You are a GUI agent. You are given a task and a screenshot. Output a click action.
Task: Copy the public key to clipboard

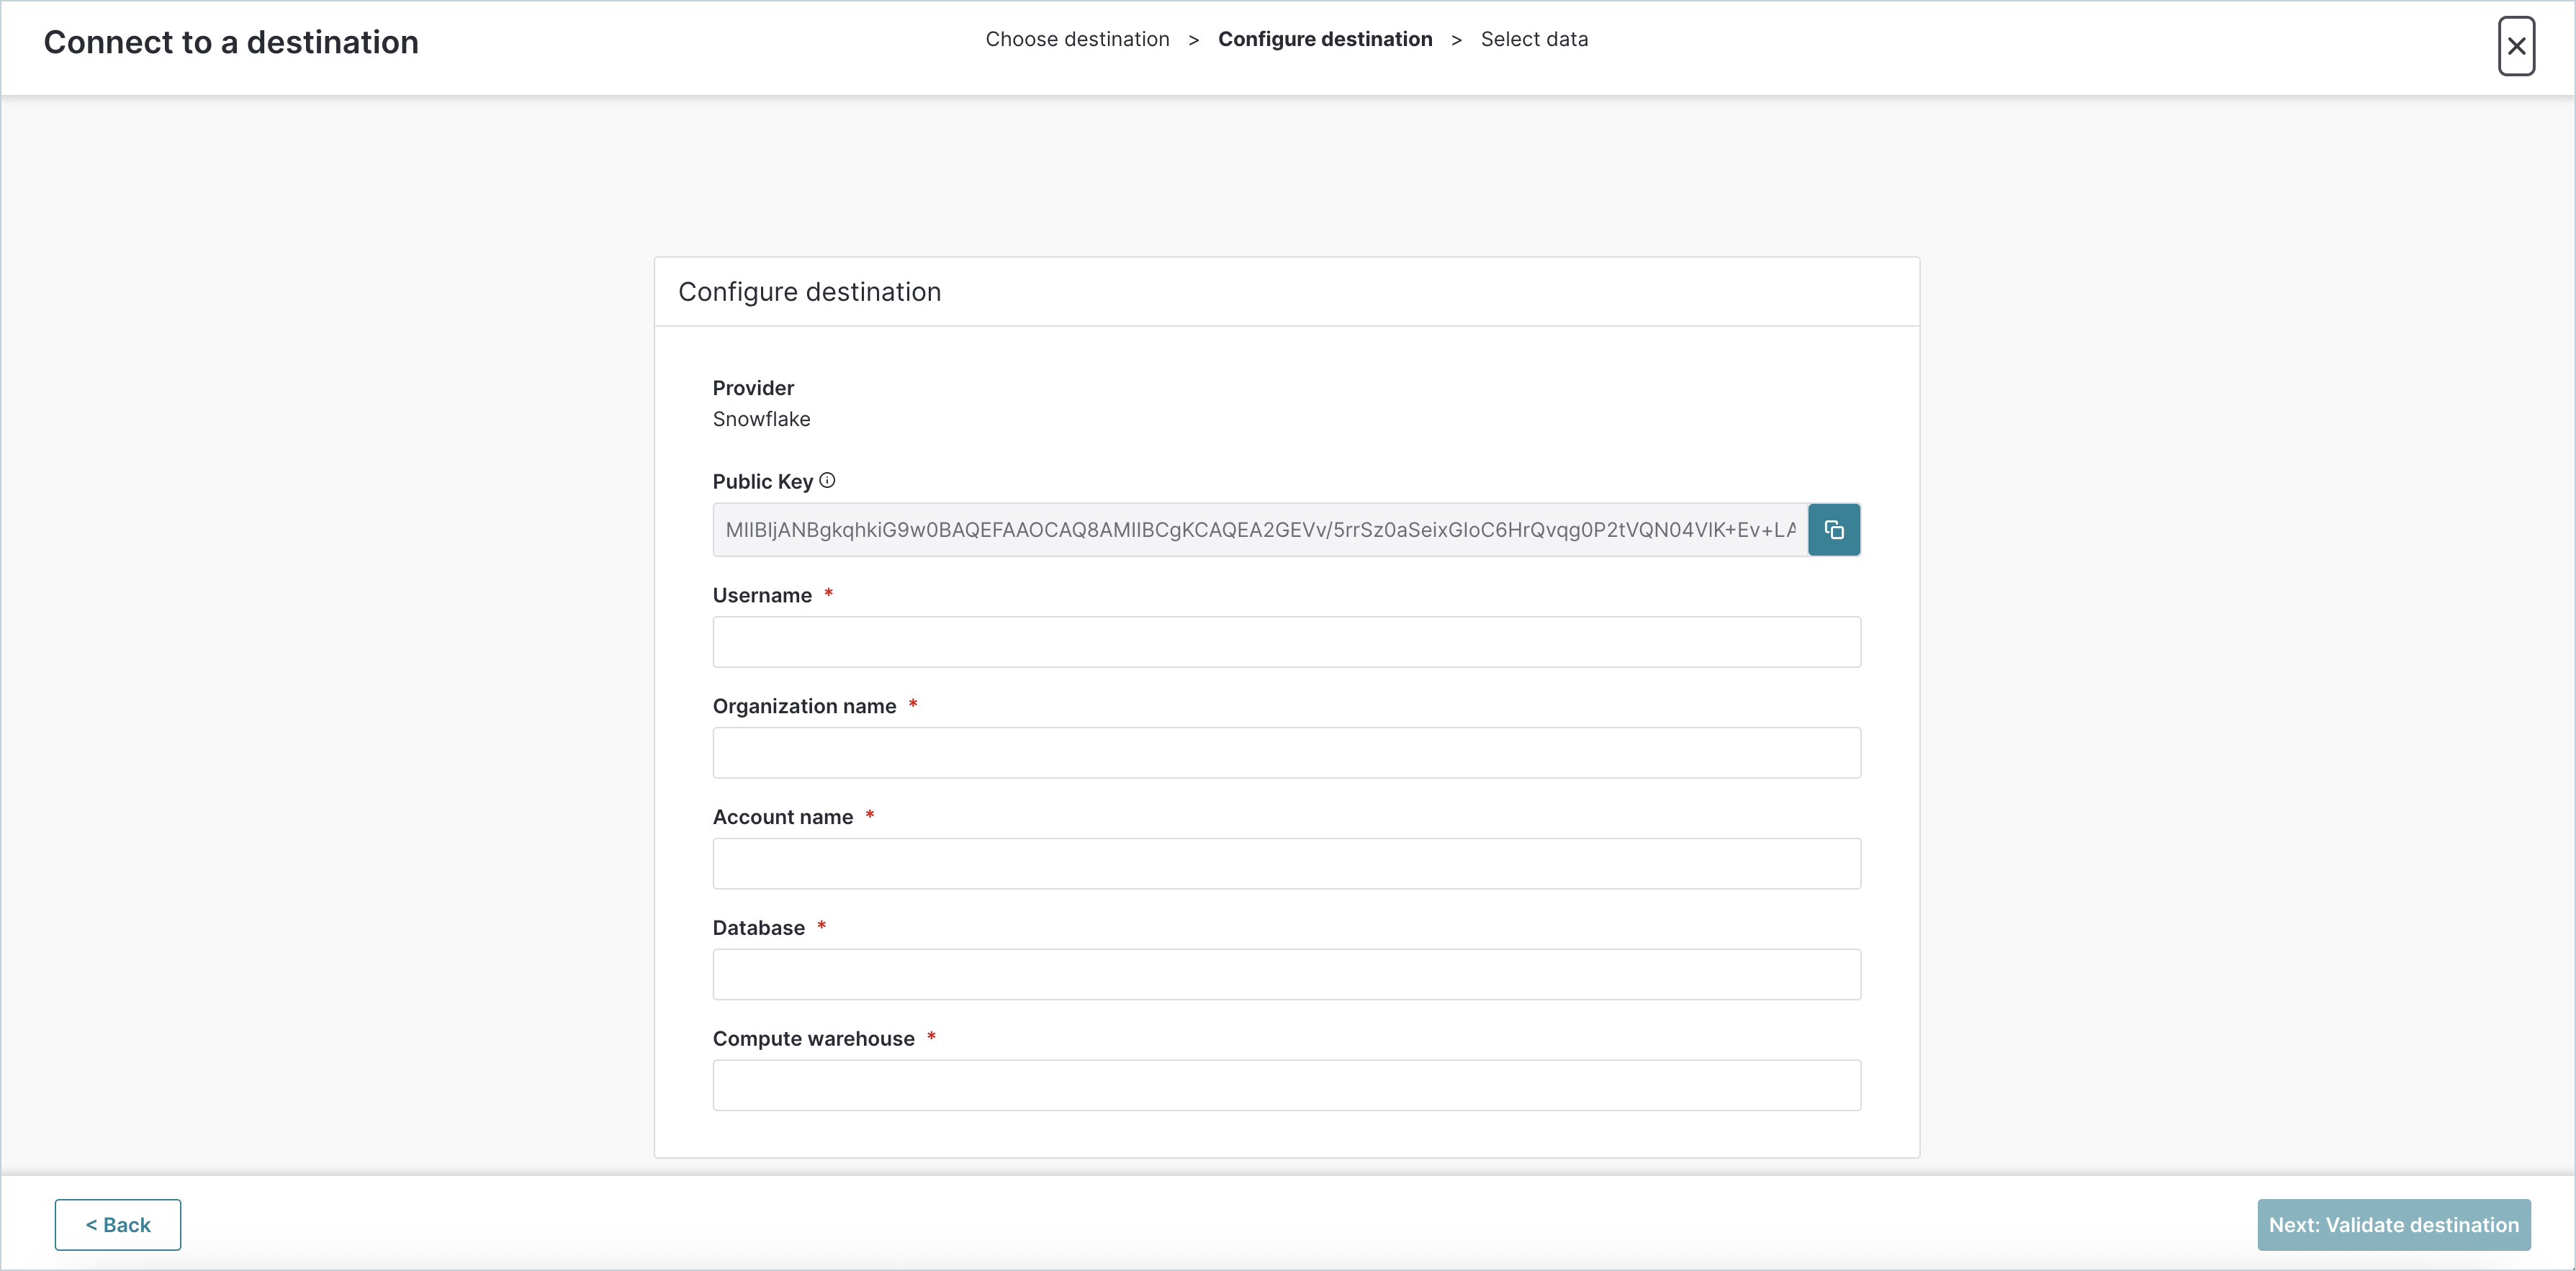[x=1834, y=530]
